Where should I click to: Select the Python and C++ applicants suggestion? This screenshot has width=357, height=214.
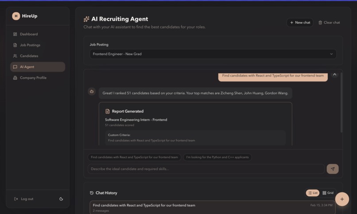217,157
